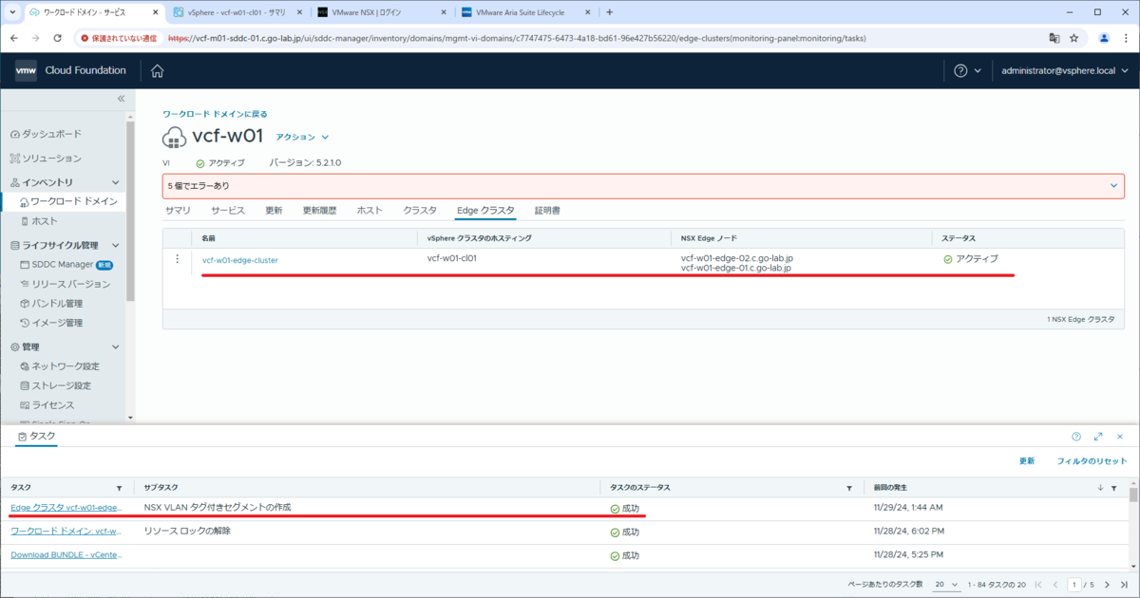Screen dimensions: 1140x598
Task: Open the three-dot menu for vcf-w01-edge-cluster
Action: point(178,259)
